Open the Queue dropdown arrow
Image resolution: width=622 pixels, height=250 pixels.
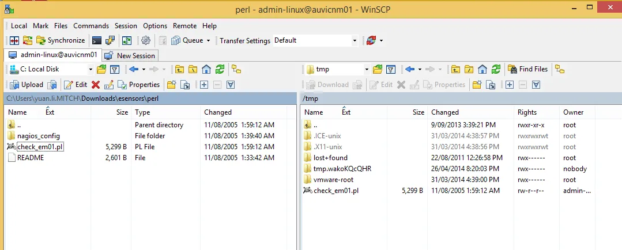(x=208, y=40)
